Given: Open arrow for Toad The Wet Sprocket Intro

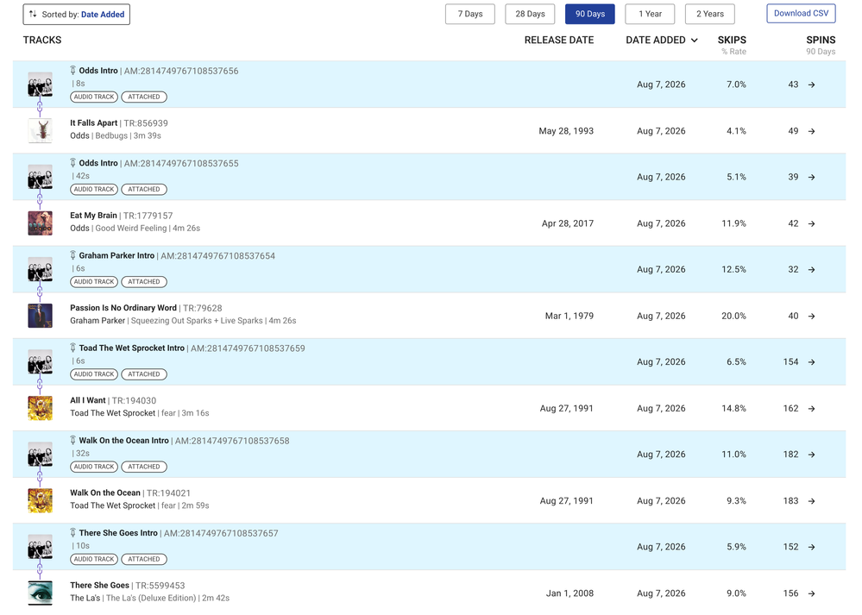Looking at the screenshot, I should tap(811, 362).
